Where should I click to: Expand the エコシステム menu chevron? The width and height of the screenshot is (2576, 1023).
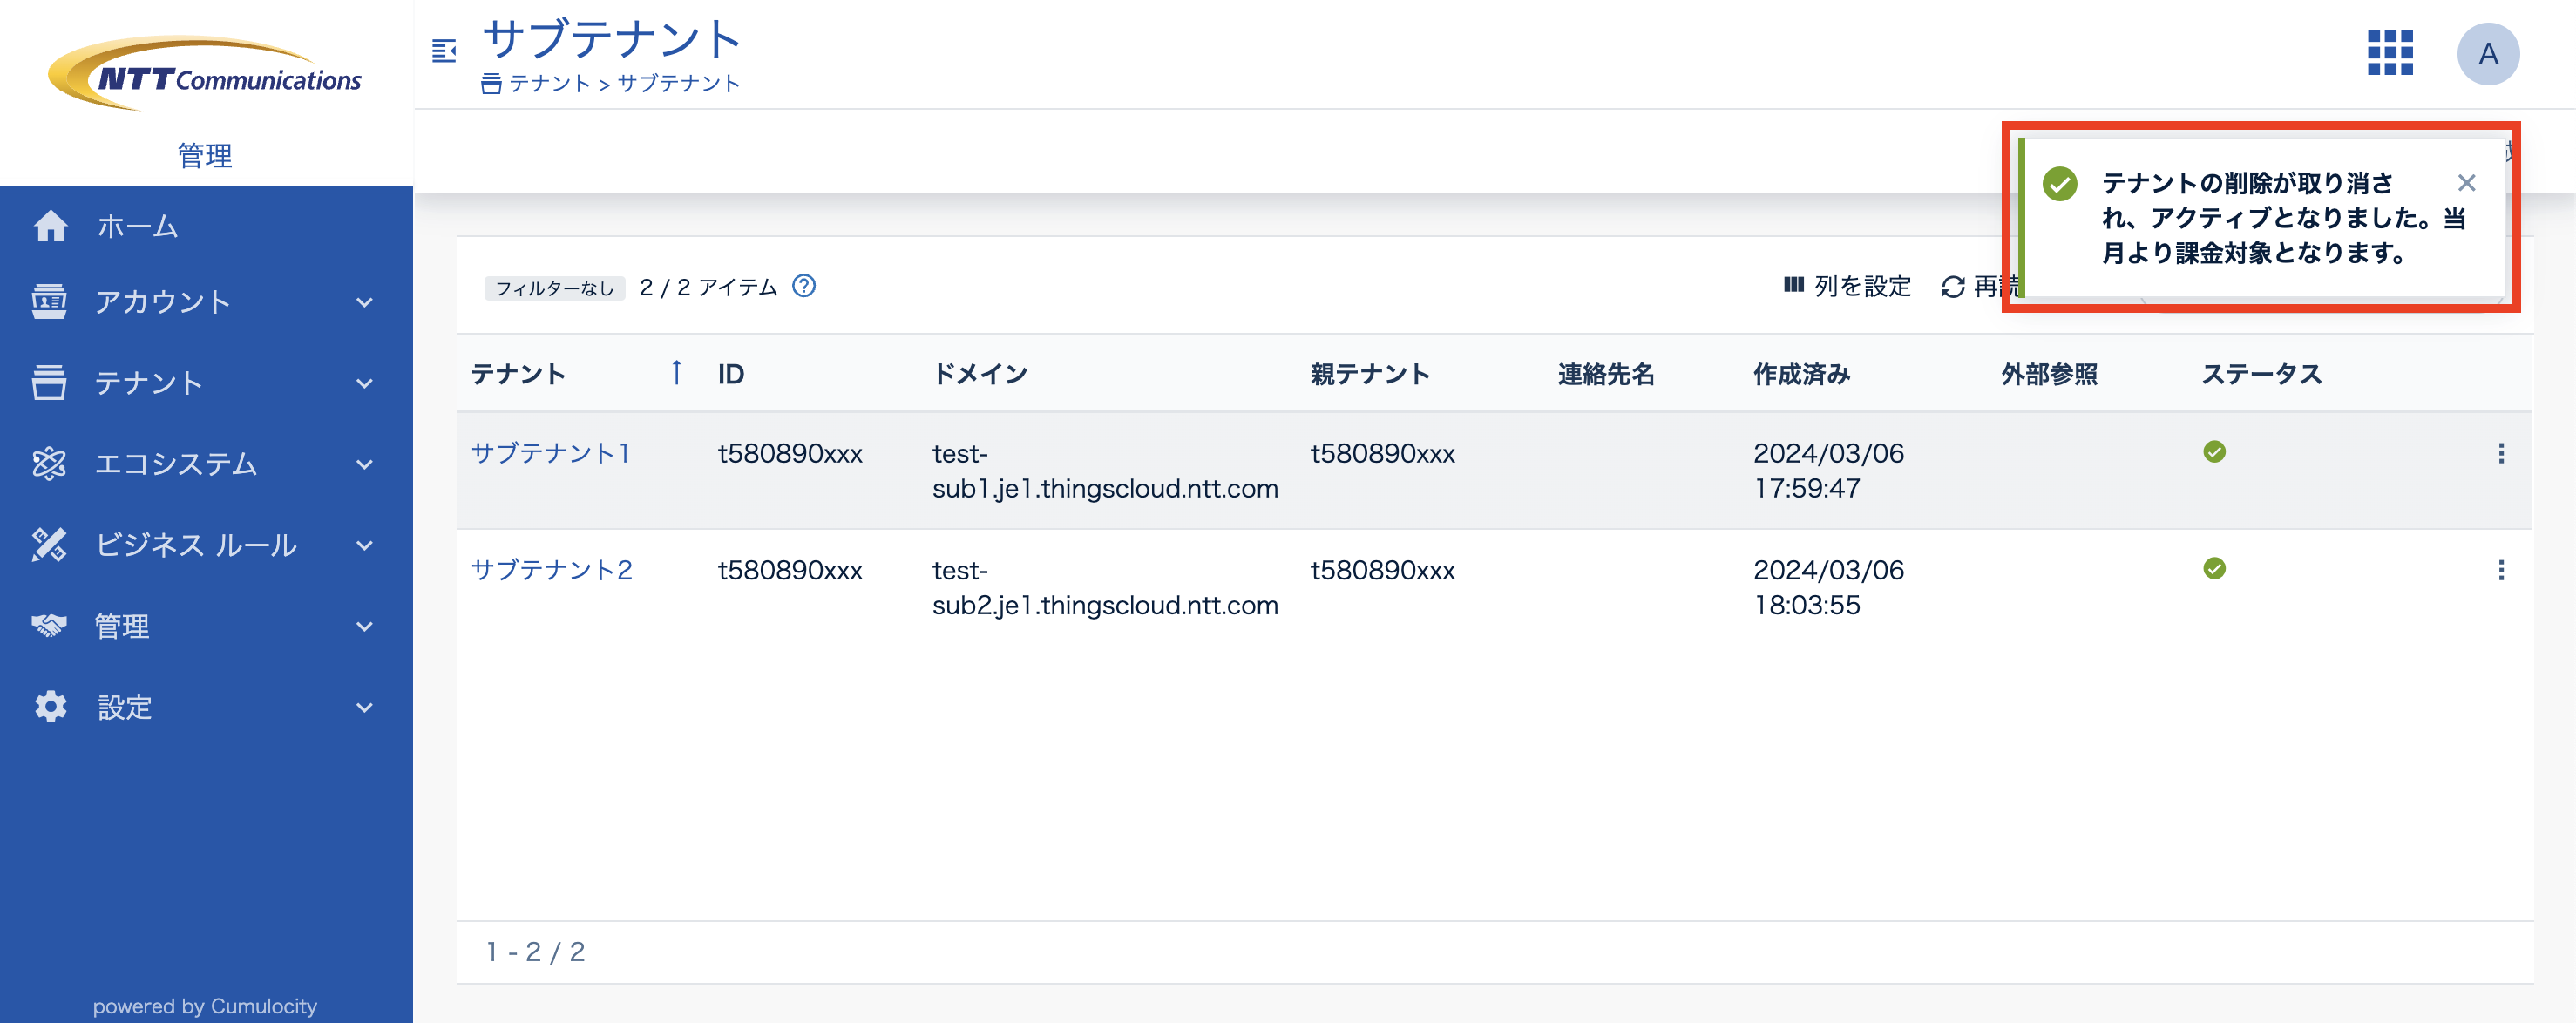(x=365, y=464)
